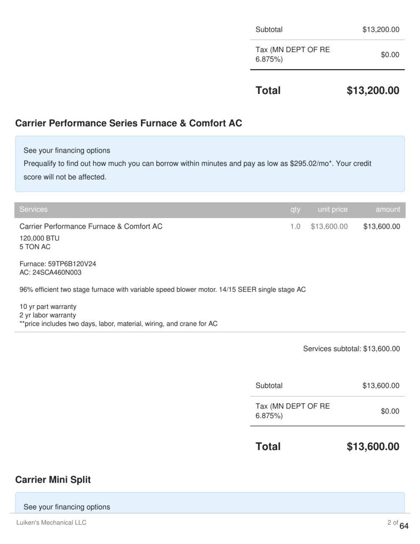
Task: Click the Carrier Performance Series Furnace heading
Action: (x=129, y=123)
